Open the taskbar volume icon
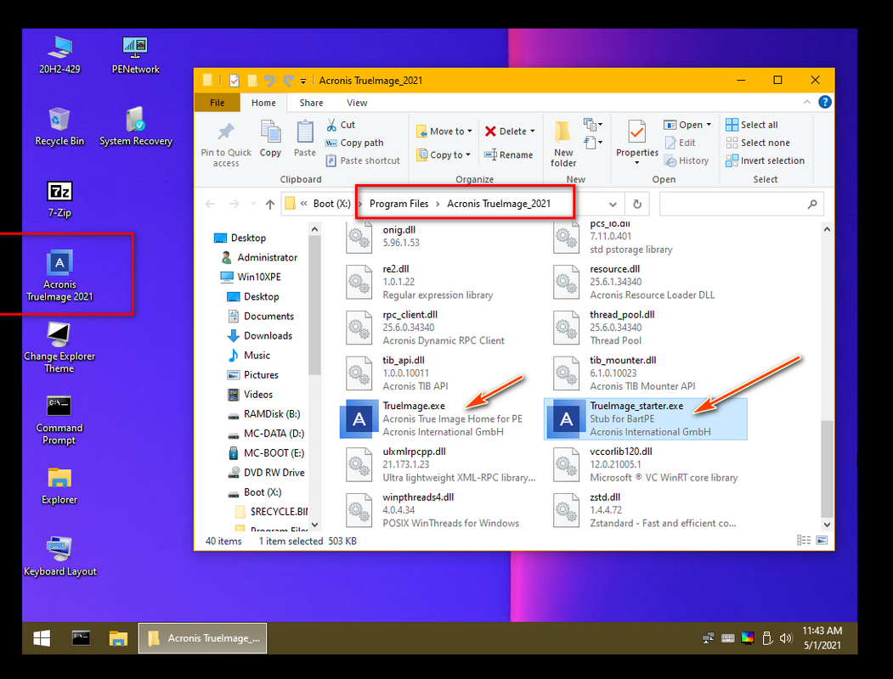Image resolution: width=893 pixels, height=679 pixels. pyautogui.click(x=787, y=638)
